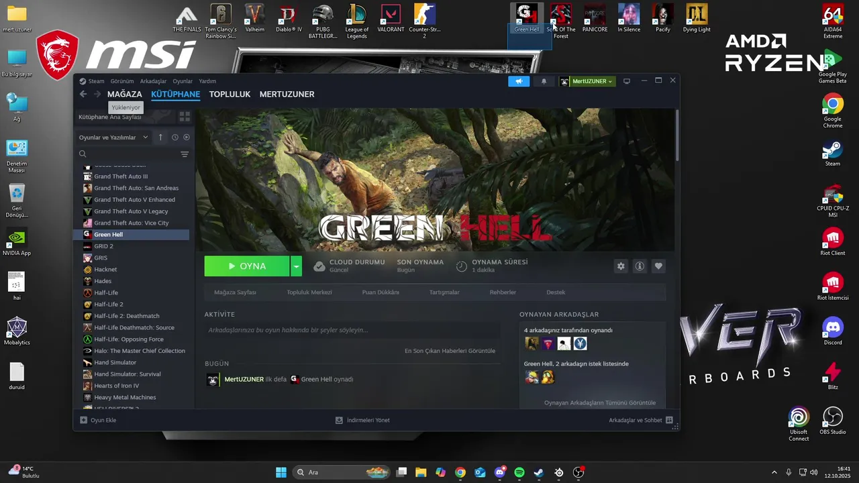Open the library collections grid view icon
The height and width of the screenshot is (483, 859).
click(x=185, y=117)
